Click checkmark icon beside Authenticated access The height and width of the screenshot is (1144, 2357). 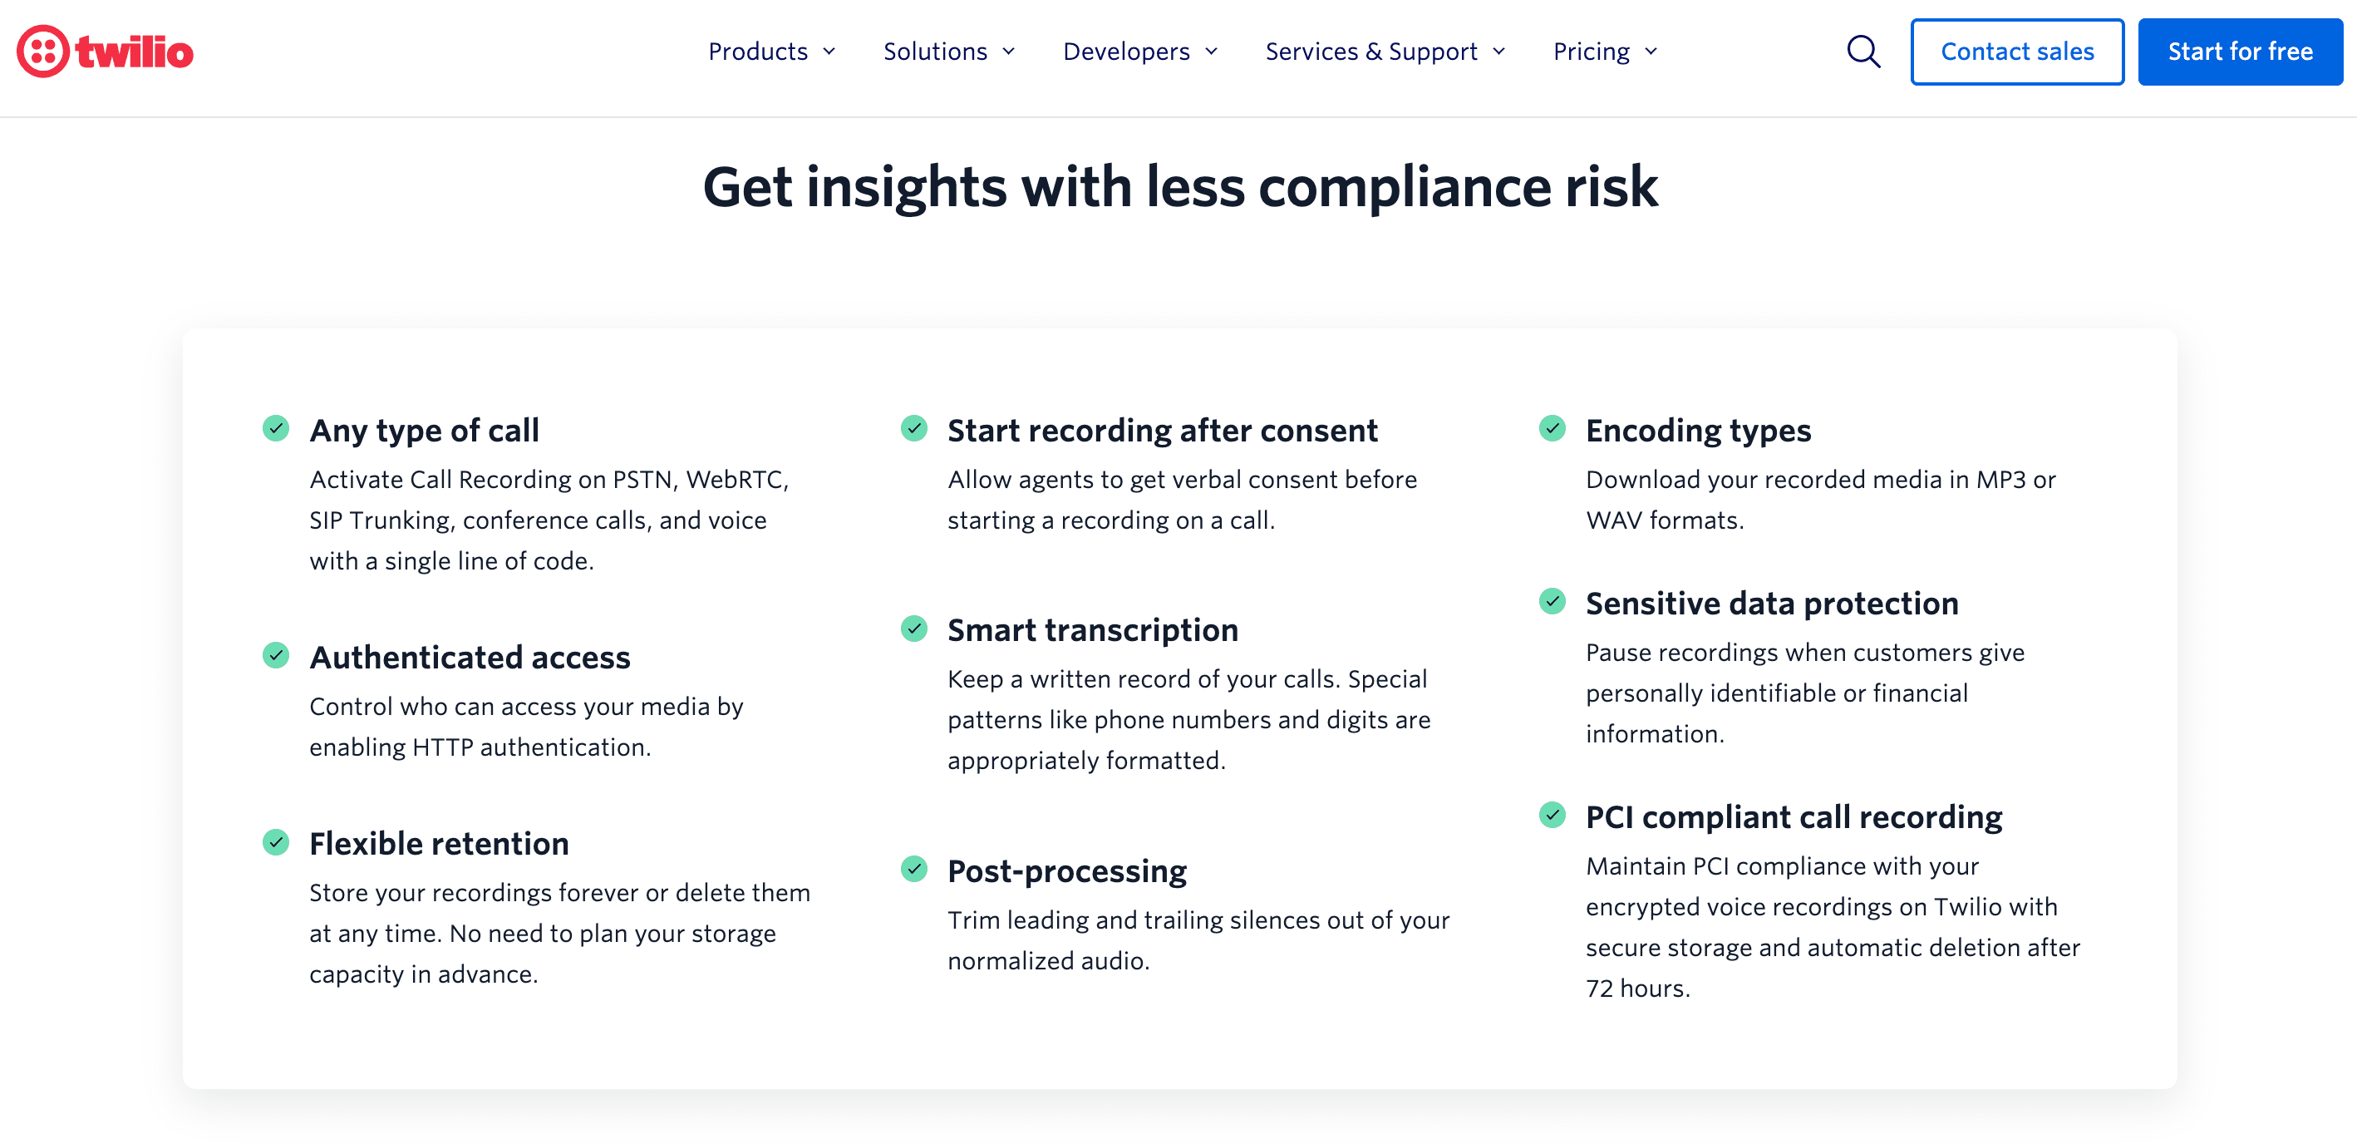(x=275, y=655)
